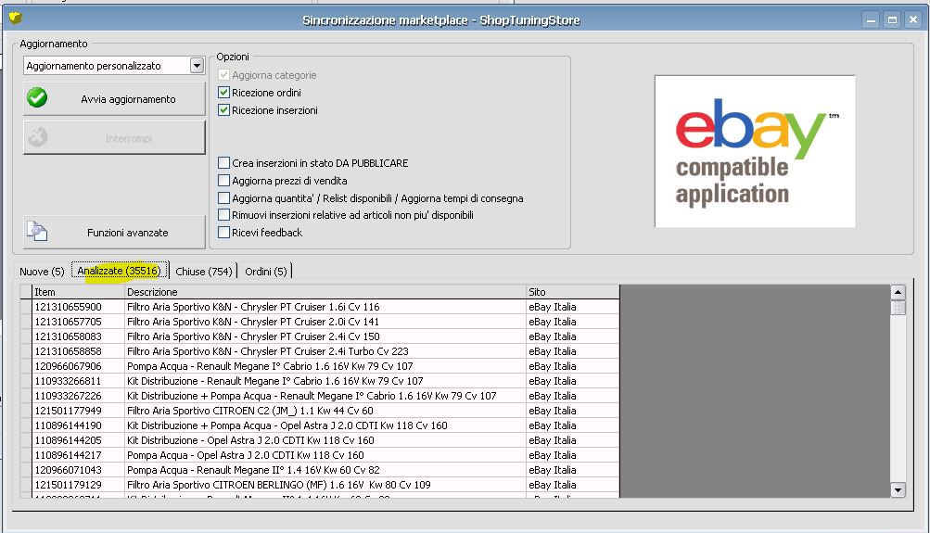
Task: Enable Ricevi feedback checkbox
Action: click(223, 233)
